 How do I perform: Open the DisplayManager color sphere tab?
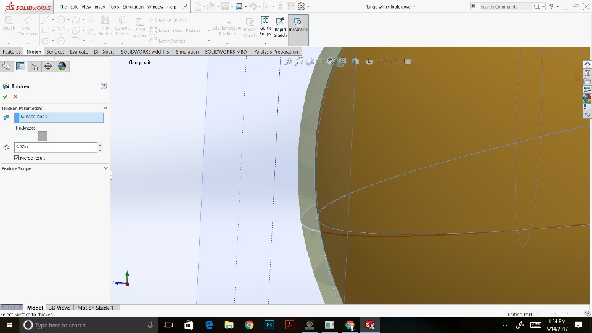click(62, 67)
